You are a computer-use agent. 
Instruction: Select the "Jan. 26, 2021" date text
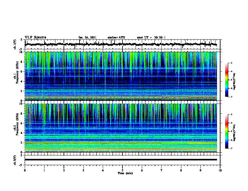[87, 37]
